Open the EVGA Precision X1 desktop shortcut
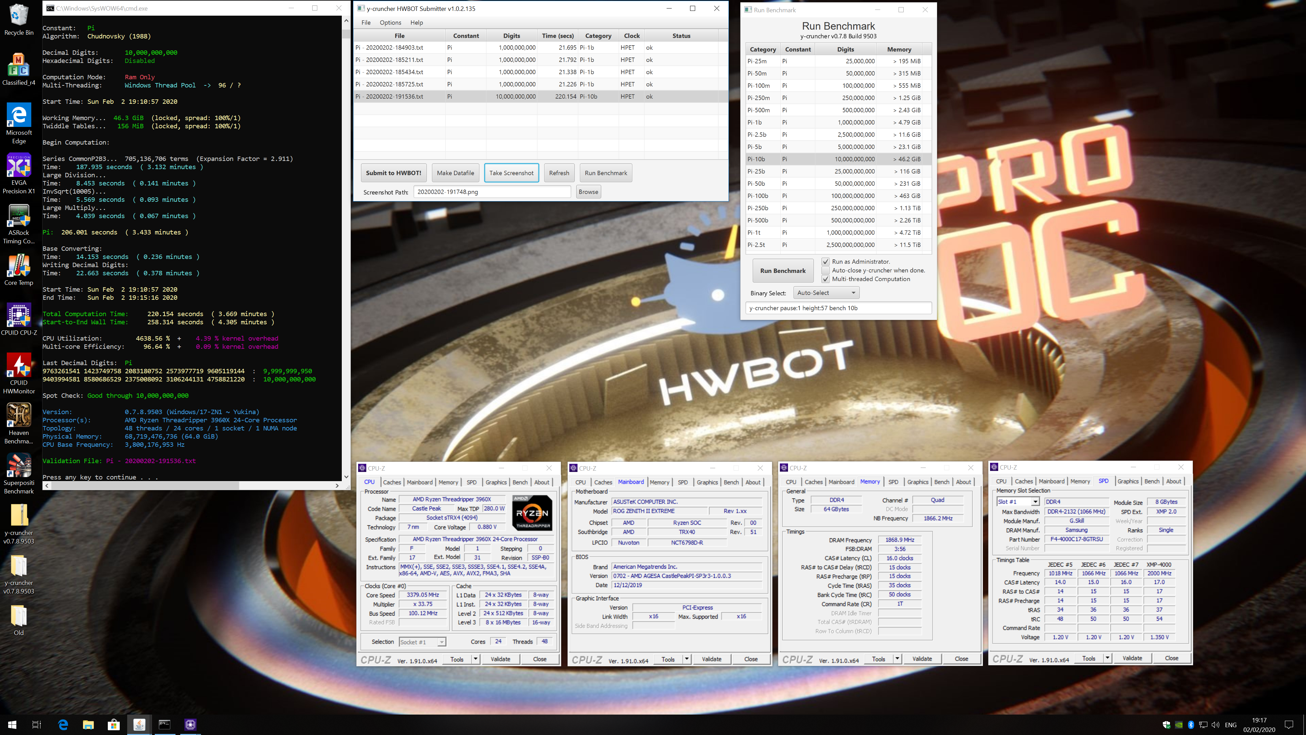The image size is (1306, 735). click(x=19, y=174)
